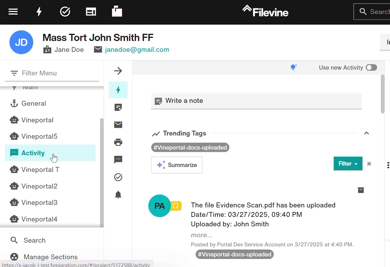Toggle Use new Activity switch
This screenshot has width=390, height=267.
coord(371,68)
